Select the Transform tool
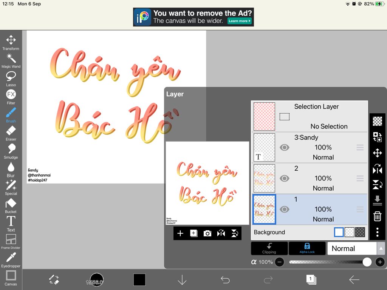The height and width of the screenshot is (290, 387). 11,42
